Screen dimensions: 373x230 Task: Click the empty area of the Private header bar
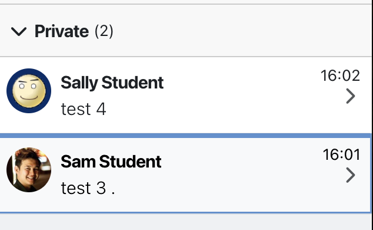coord(238,31)
